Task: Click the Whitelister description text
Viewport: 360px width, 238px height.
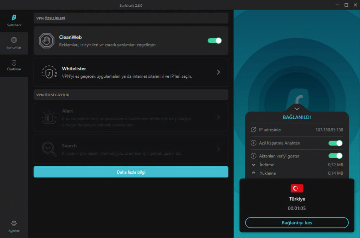Action: 127,76
